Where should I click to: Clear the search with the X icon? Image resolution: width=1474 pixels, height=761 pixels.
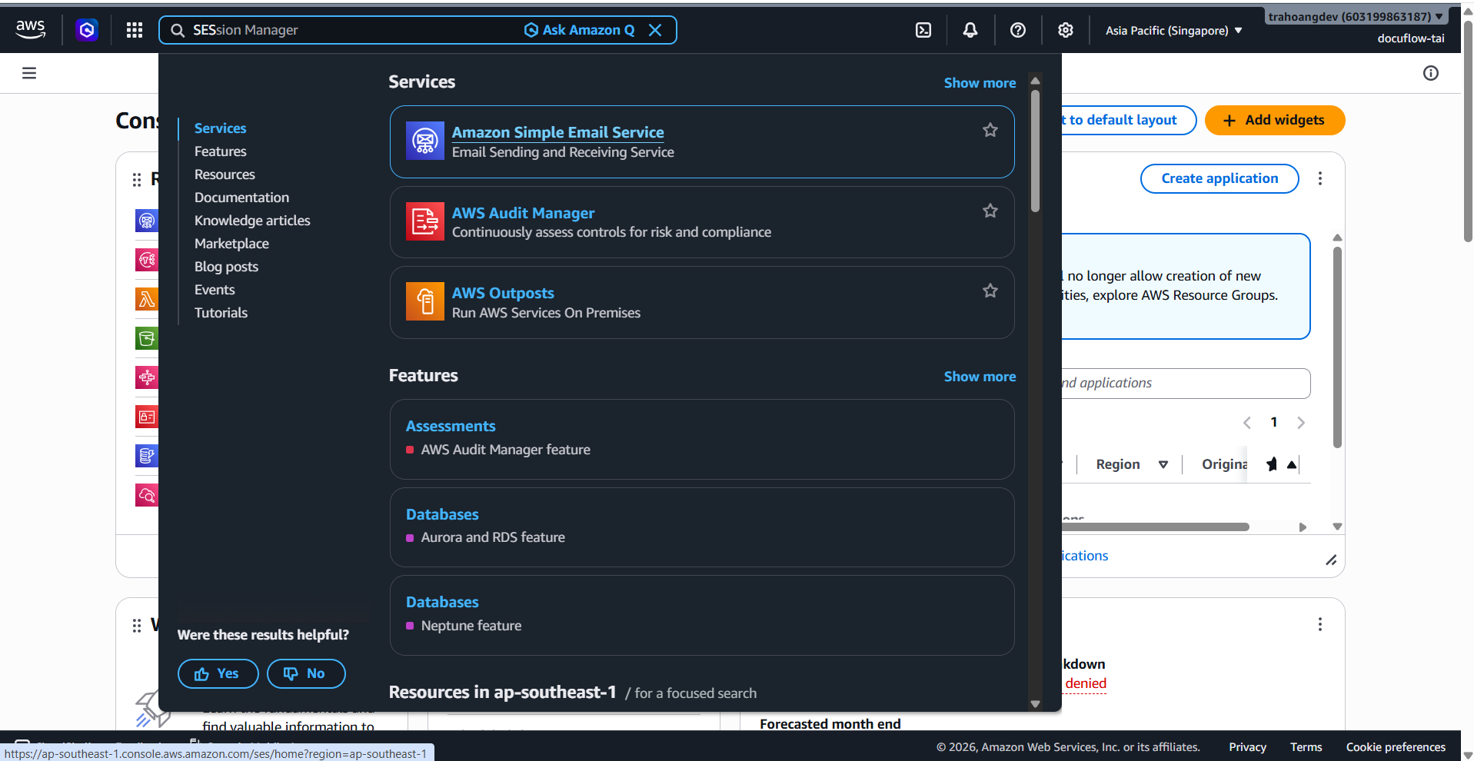[655, 30]
